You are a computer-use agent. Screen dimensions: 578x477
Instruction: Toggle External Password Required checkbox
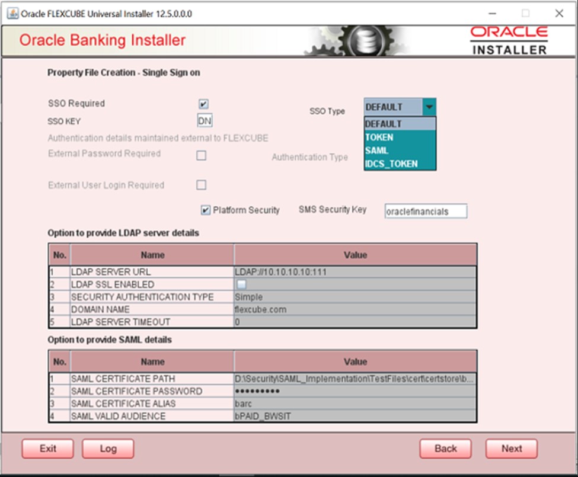(x=202, y=155)
